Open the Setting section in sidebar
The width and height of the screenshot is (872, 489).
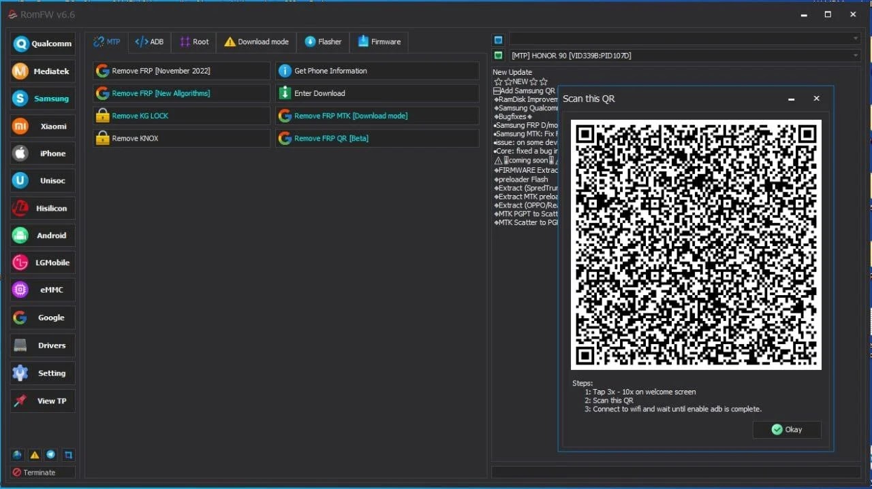click(x=42, y=373)
